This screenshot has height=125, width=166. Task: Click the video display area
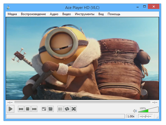pyautogui.click(x=82, y=59)
